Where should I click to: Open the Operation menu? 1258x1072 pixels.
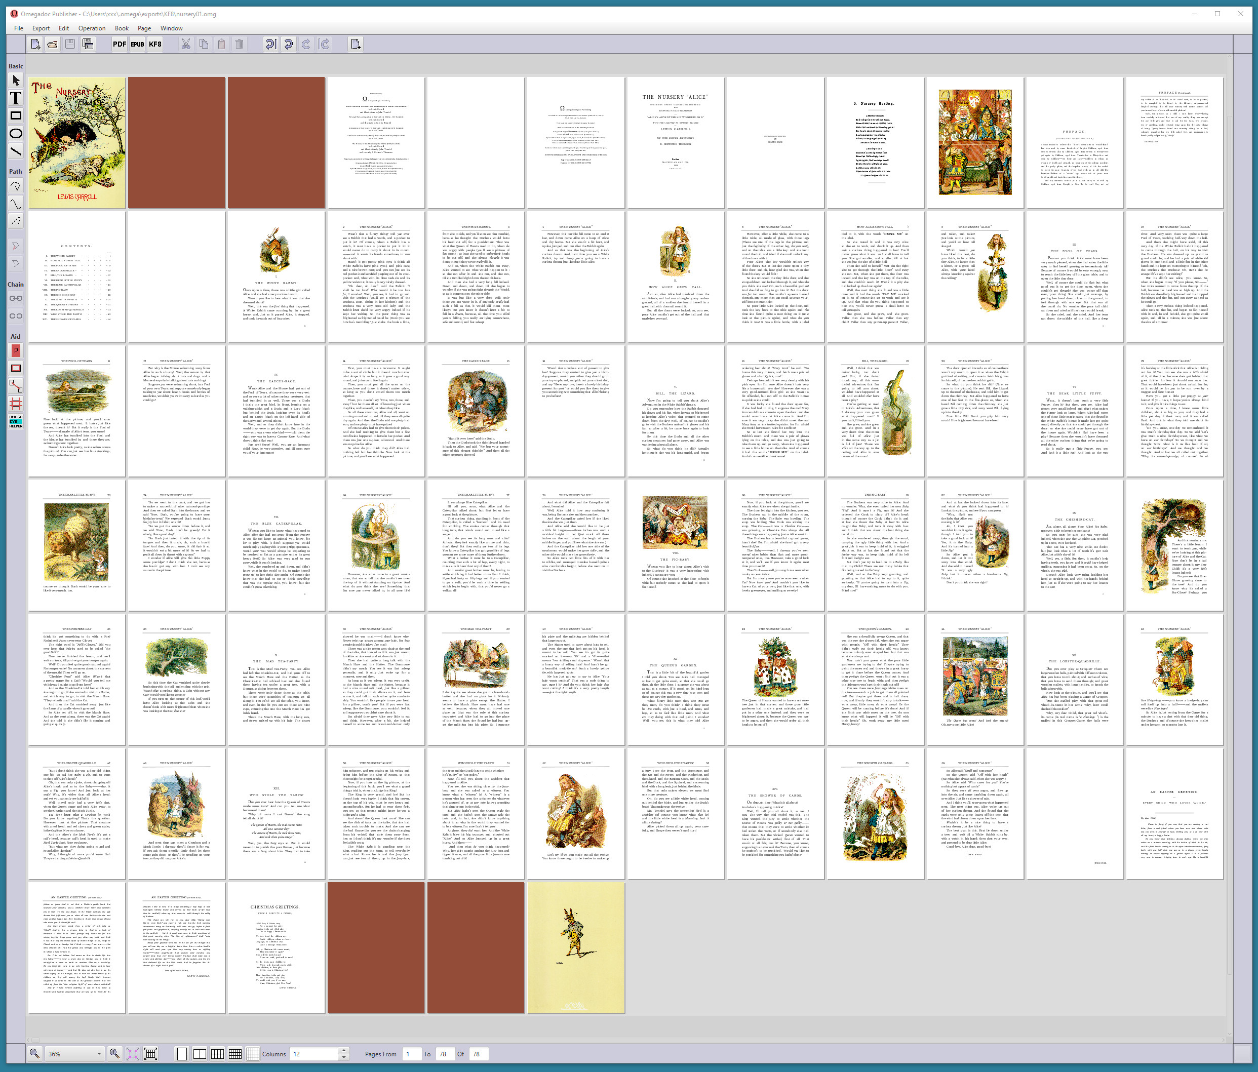(92, 28)
